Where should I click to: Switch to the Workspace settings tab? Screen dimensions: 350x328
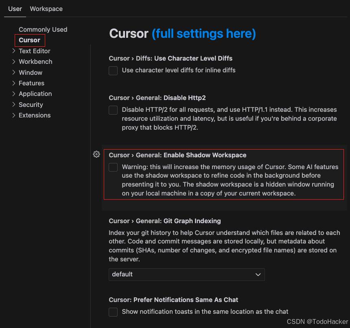pos(46,9)
